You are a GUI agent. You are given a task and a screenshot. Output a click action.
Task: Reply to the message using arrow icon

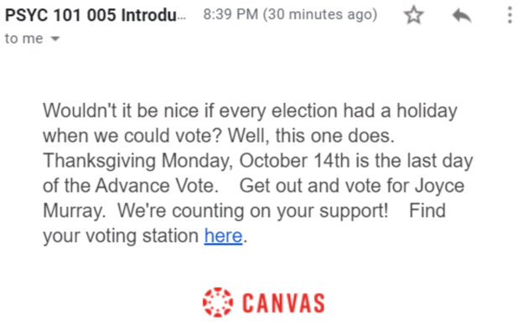[462, 15]
